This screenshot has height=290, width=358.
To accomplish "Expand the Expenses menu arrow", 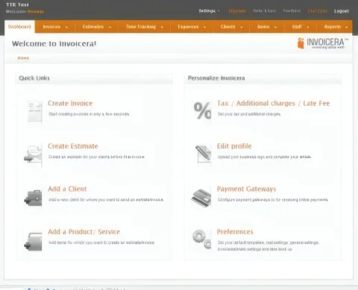I will [204, 27].
